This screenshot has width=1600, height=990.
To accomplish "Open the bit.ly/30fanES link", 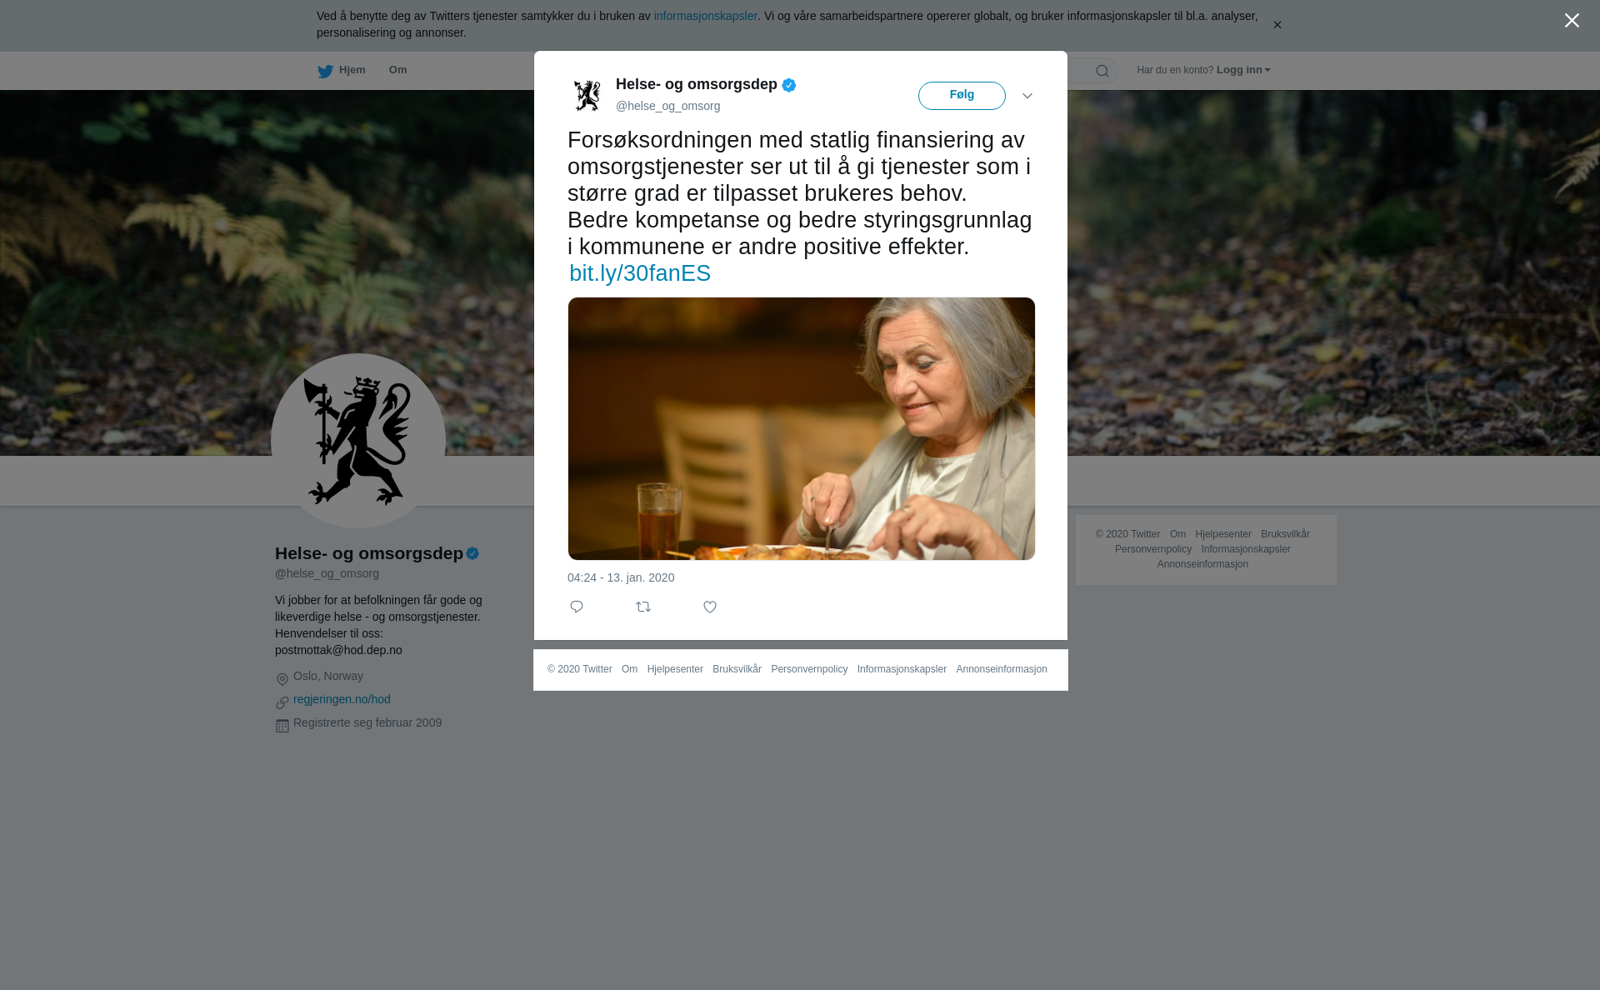I will click(x=640, y=273).
